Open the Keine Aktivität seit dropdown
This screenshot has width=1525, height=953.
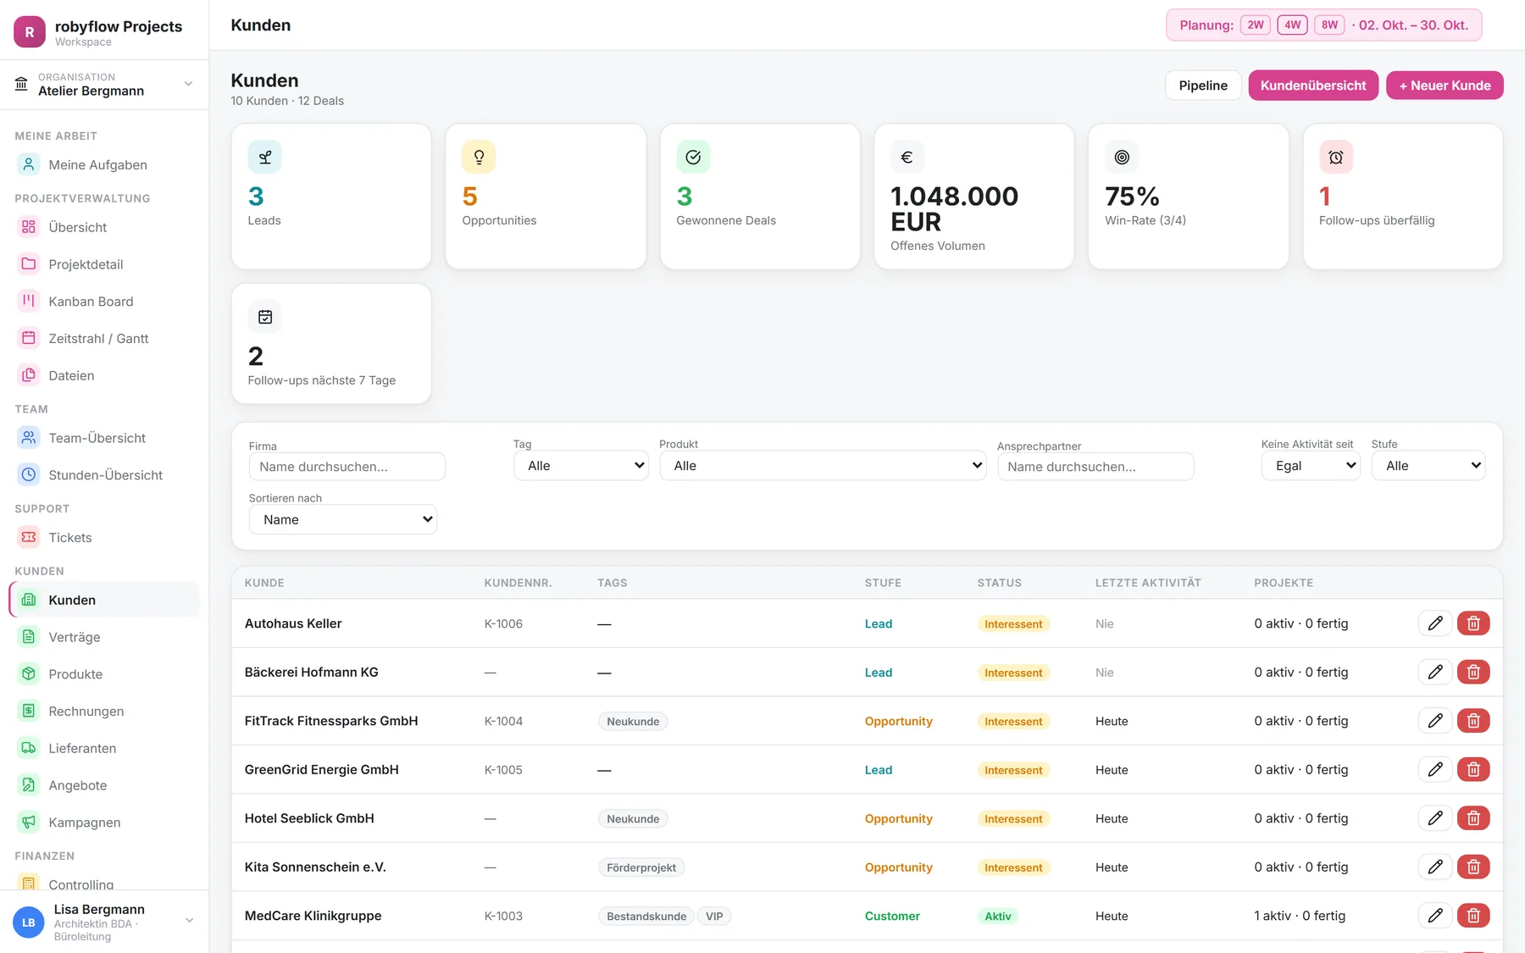click(x=1311, y=466)
